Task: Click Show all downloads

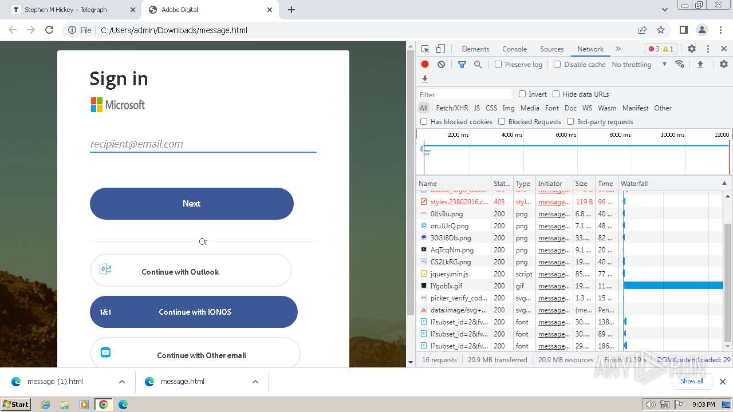Action: (691, 381)
